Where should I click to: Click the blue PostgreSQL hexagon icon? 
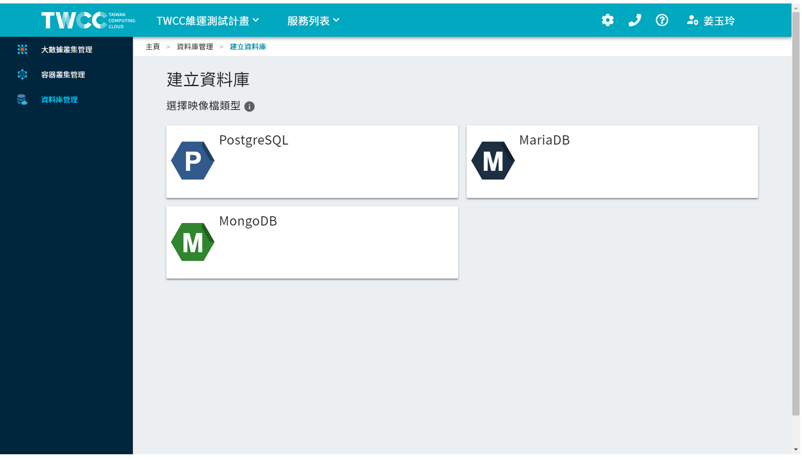click(193, 161)
